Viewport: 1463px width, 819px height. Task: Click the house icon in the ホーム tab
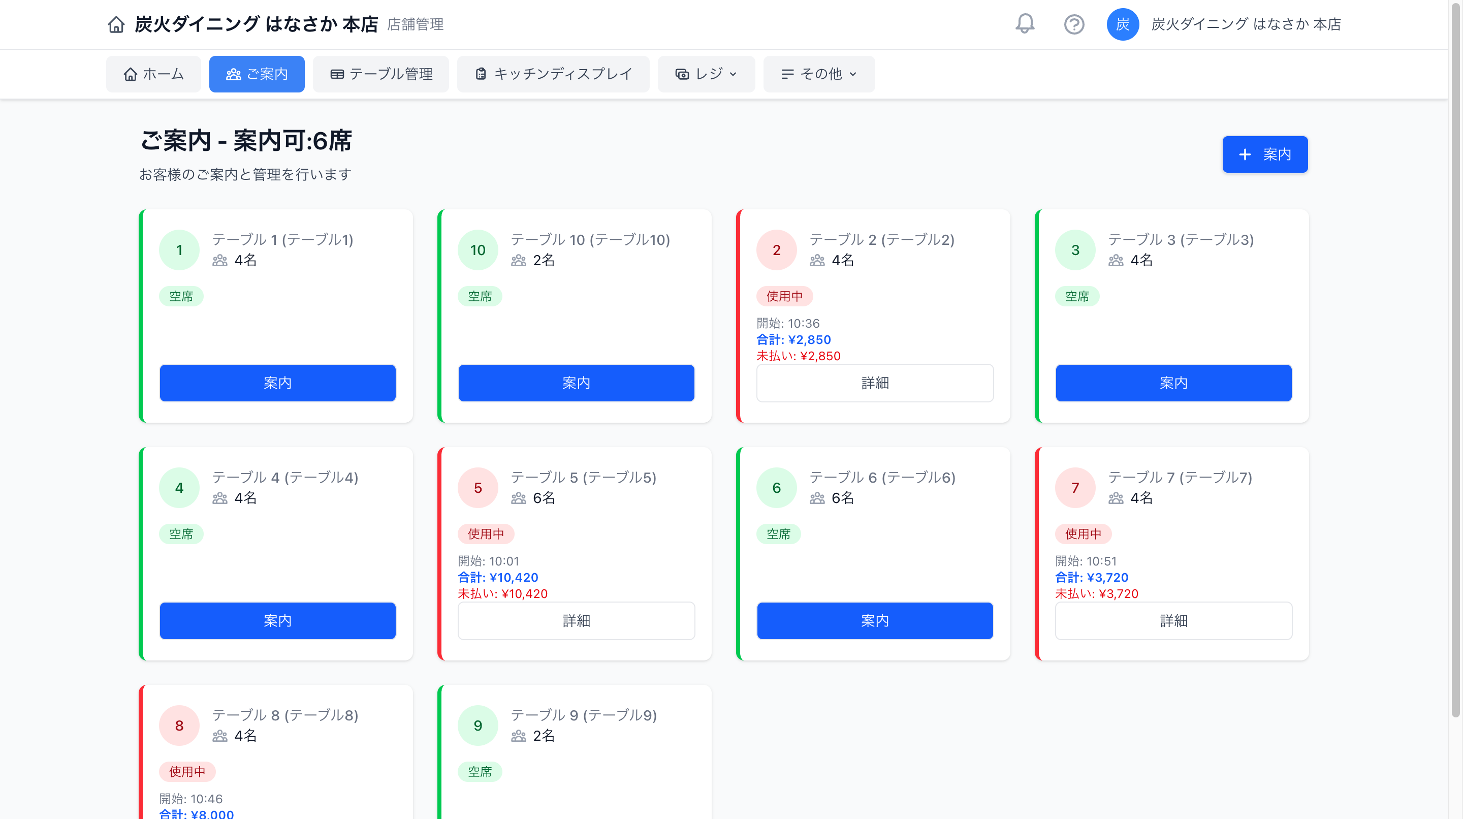click(x=131, y=74)
